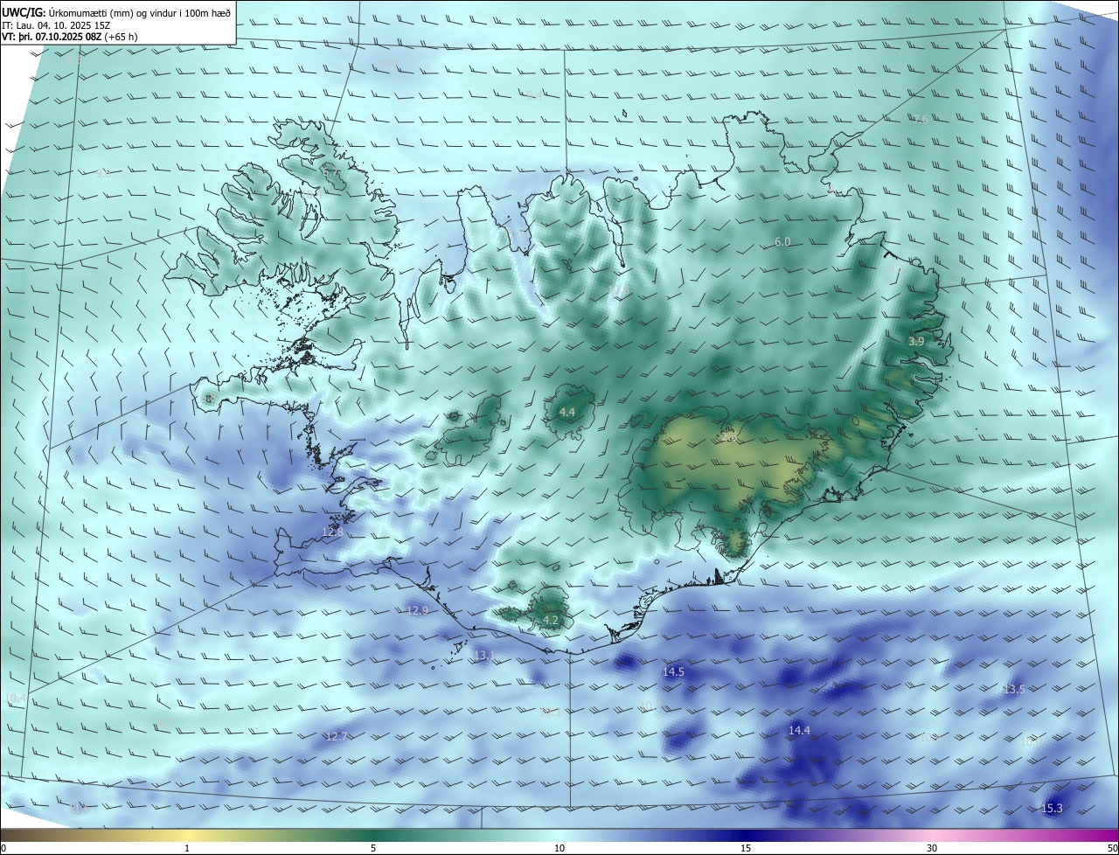Image resolution: width=1119 pixels, height=855 pixels.
Task: Click the 4.2 value label near the south coast
Action: (x=551, y=620)
